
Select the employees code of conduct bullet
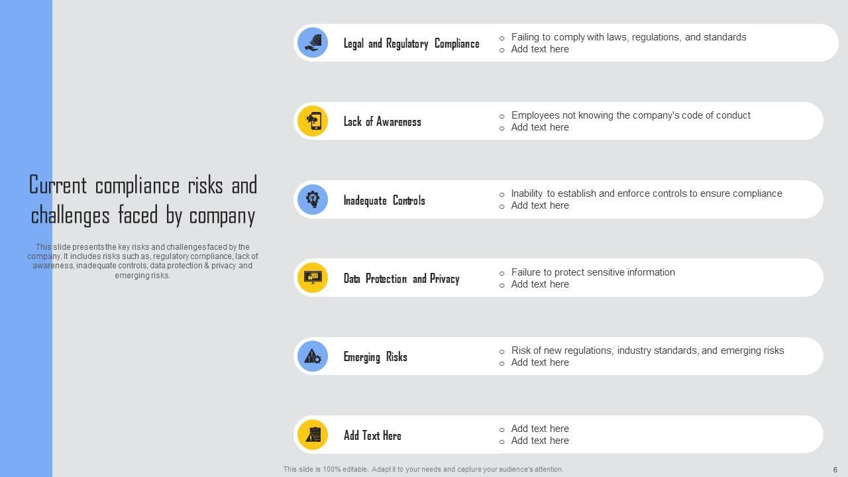(630, 115)
